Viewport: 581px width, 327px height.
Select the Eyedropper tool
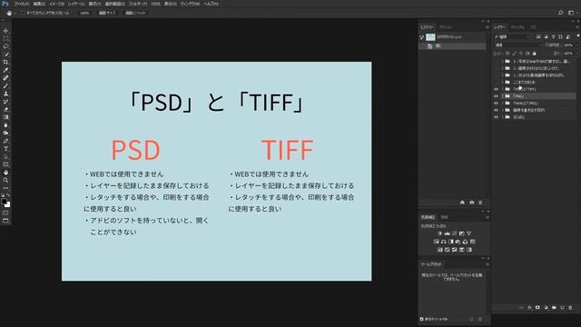(5, 70)
